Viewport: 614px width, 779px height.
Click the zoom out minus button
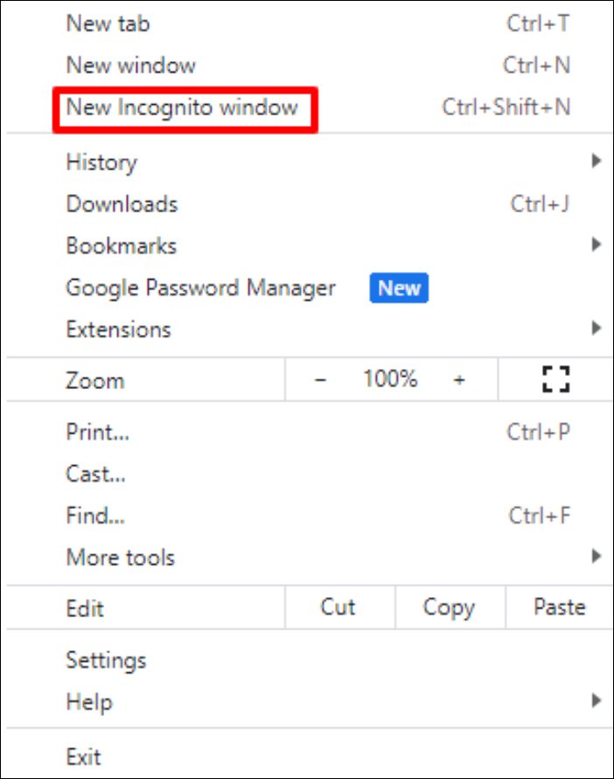point(320,380)
